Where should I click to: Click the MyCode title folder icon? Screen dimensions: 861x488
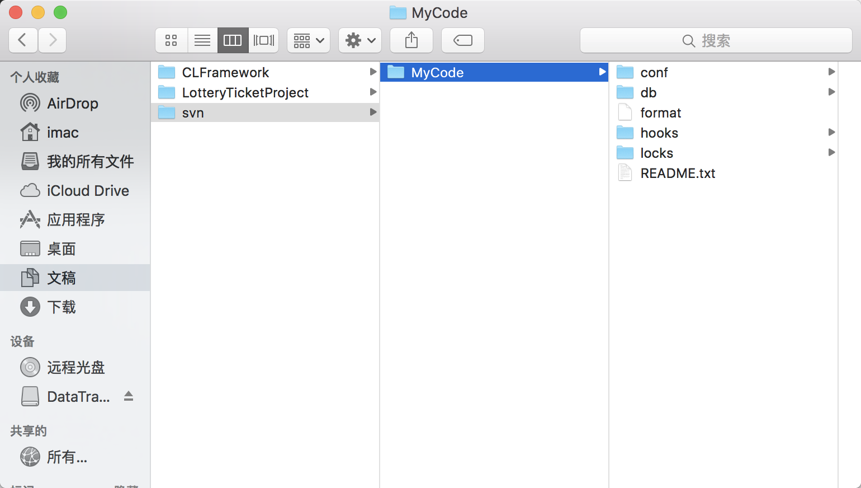(x=398, y=12)
